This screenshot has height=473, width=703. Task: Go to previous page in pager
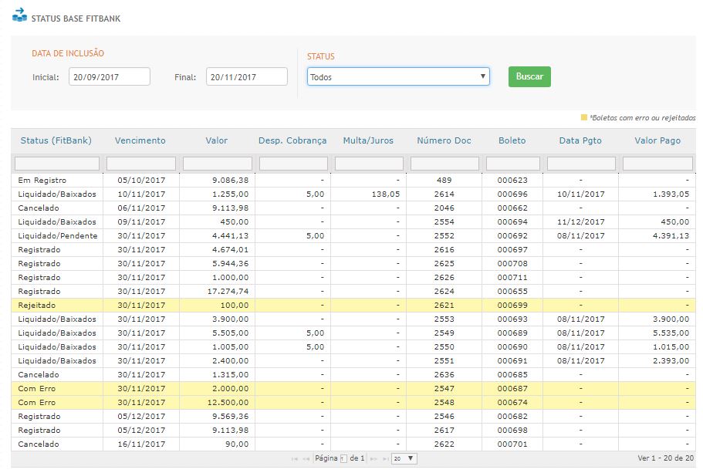[x=306, y=459]
